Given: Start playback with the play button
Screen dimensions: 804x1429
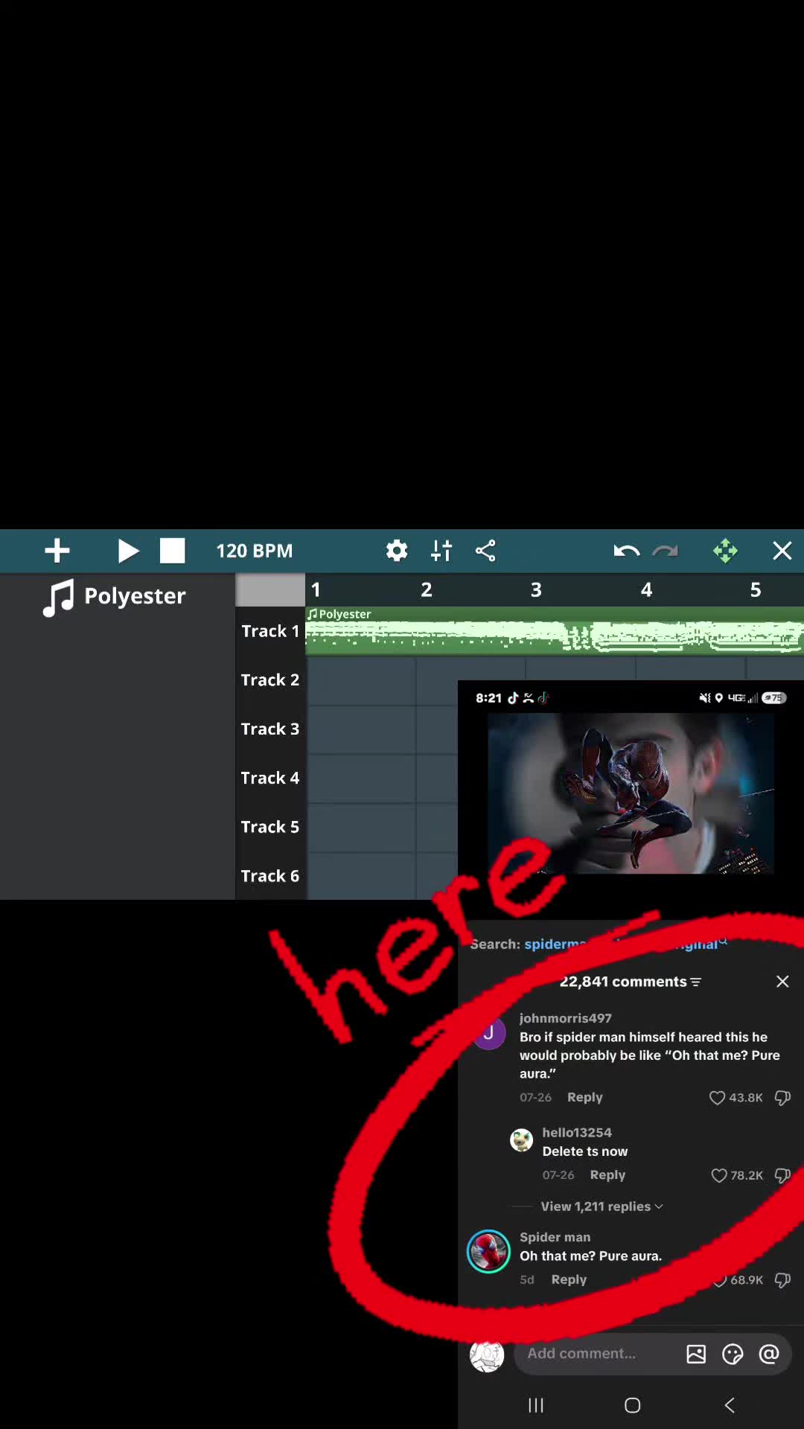Looking at the screenshot, I should pos(128,551).
